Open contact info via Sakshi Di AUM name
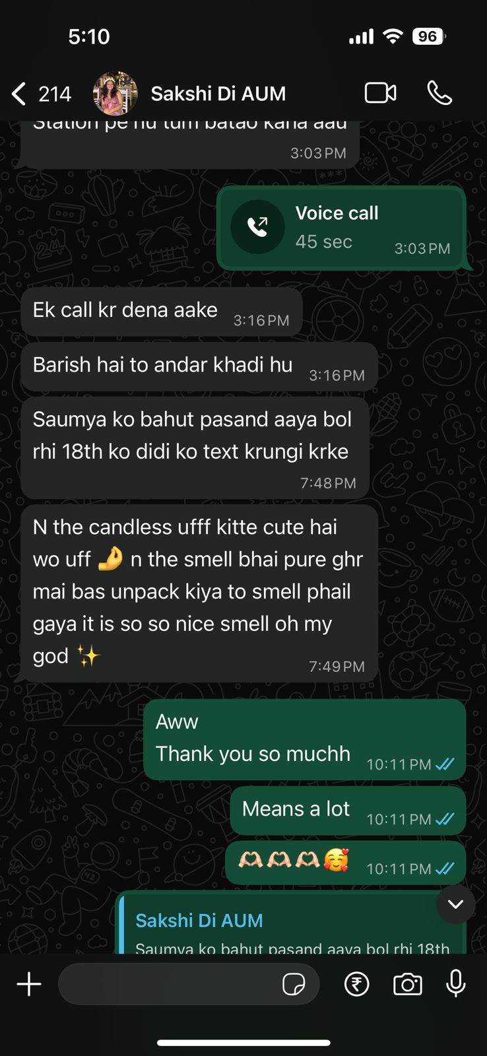This screenshot has width=487, height=1056. click(218, 94)
